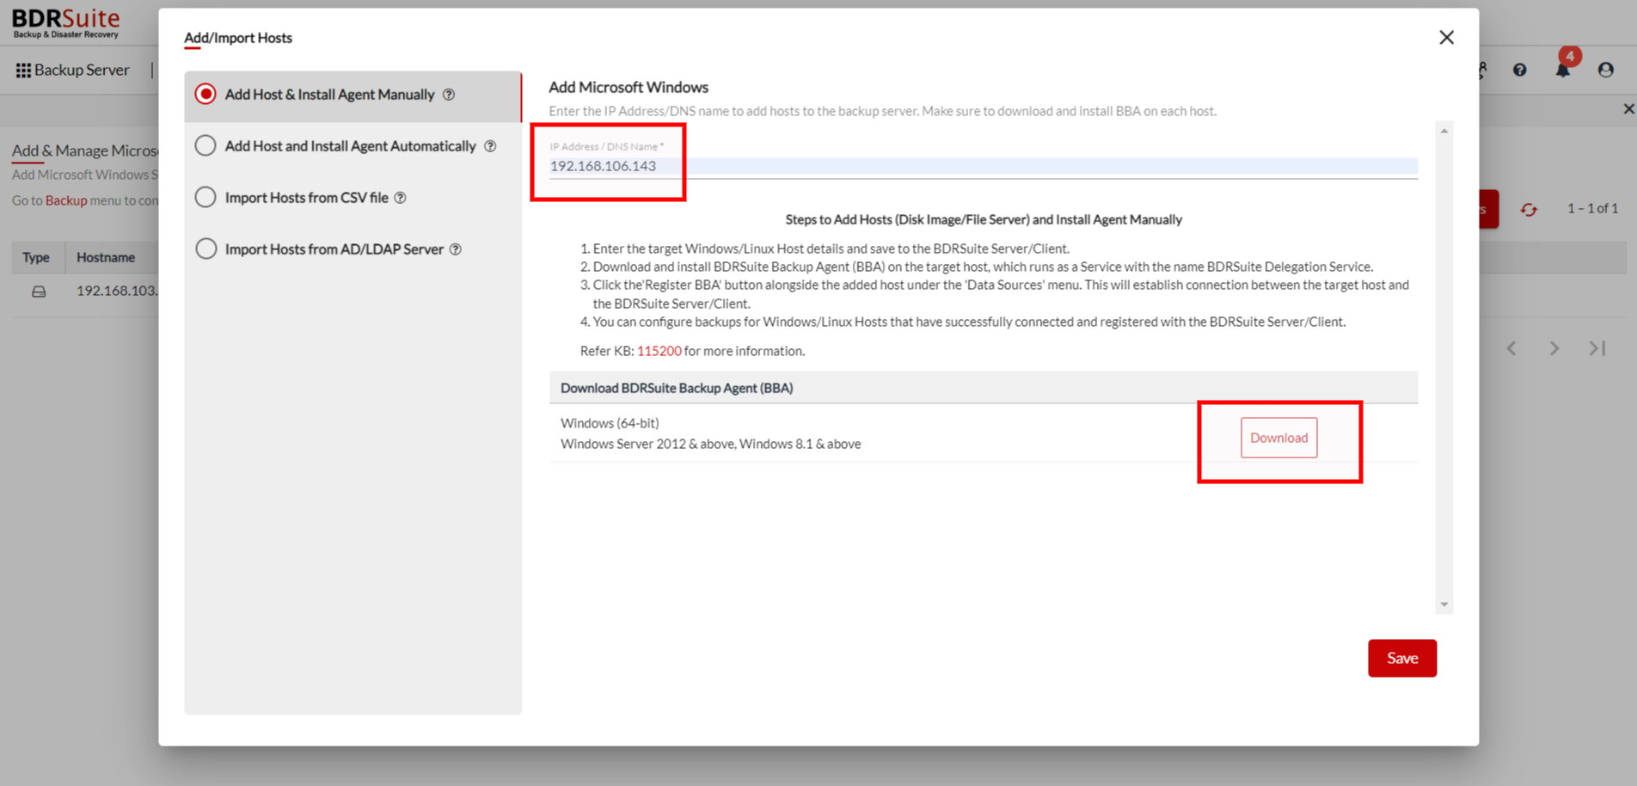
Task: Open help icon beside Import from CSV file
Action: [400, 198]
